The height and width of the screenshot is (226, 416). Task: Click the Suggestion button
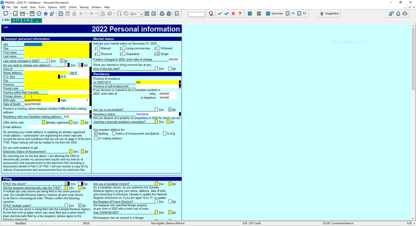(329, 13)
